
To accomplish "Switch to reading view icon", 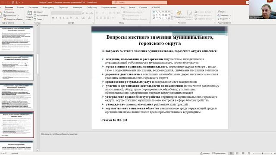I will click(x=243, y=153).
